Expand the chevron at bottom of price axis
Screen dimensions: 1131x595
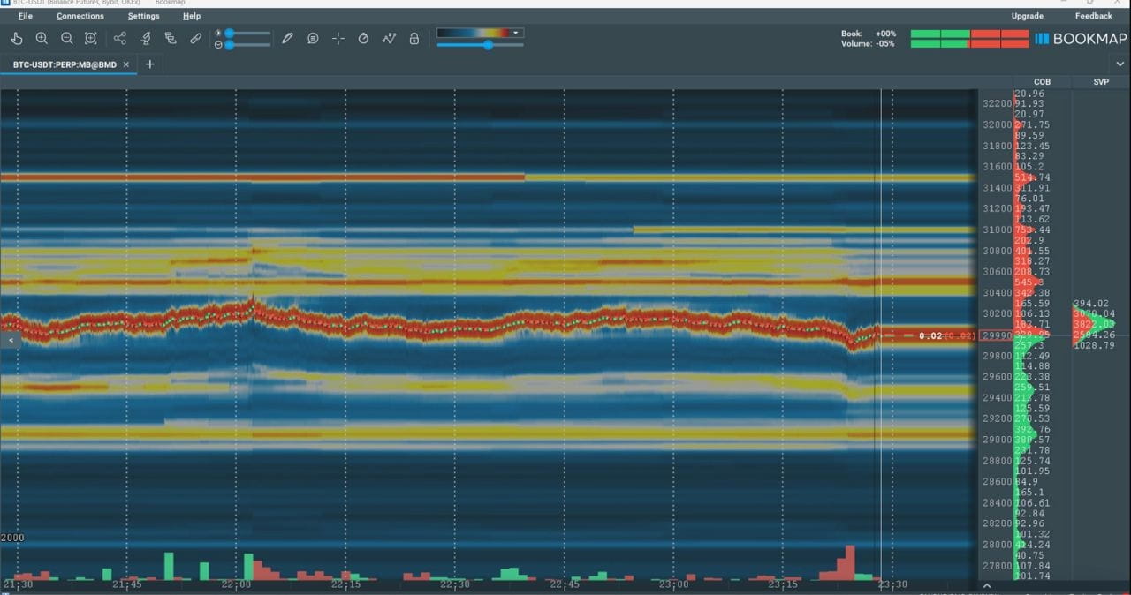coord(987,584)
